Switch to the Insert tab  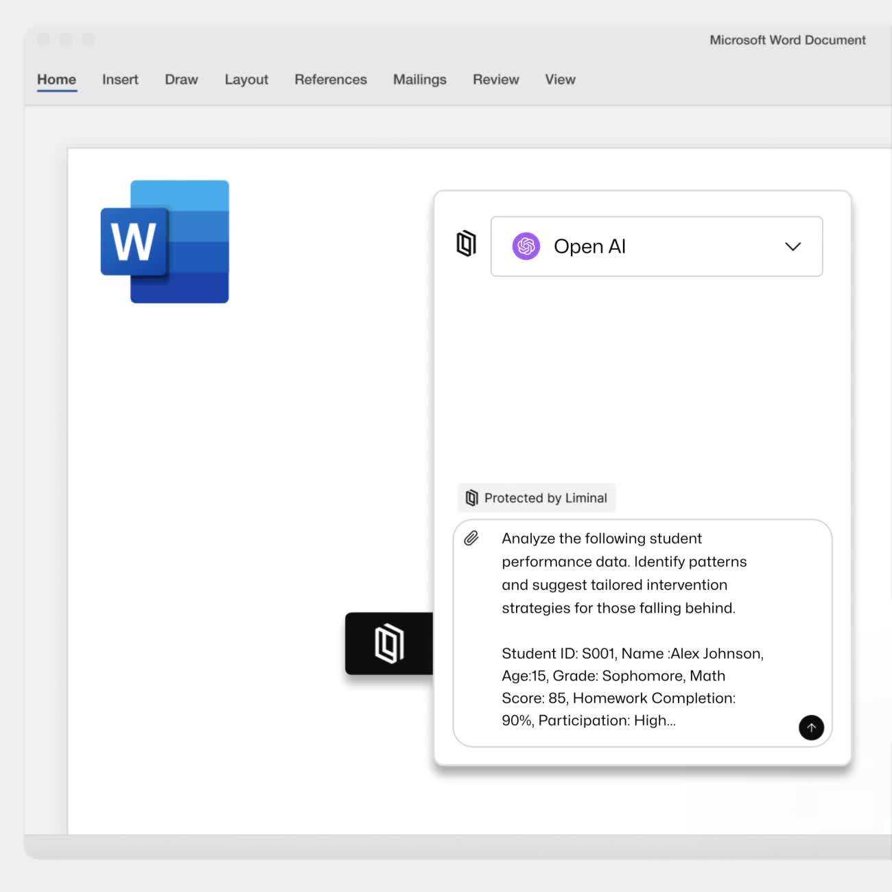(120, 80)
